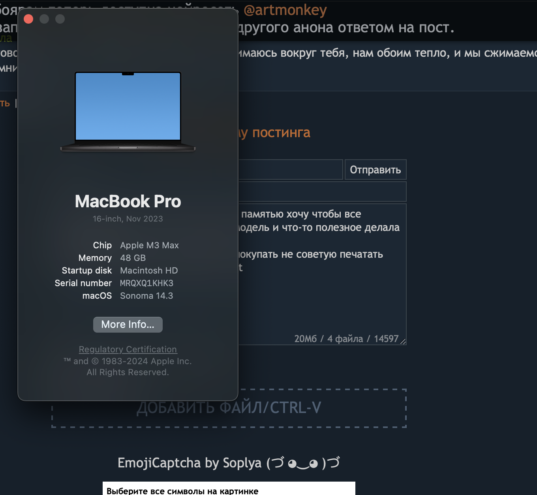The image size is (537, 495).
Task: Open the Regulatory Certification link
Action: point(128,349)
